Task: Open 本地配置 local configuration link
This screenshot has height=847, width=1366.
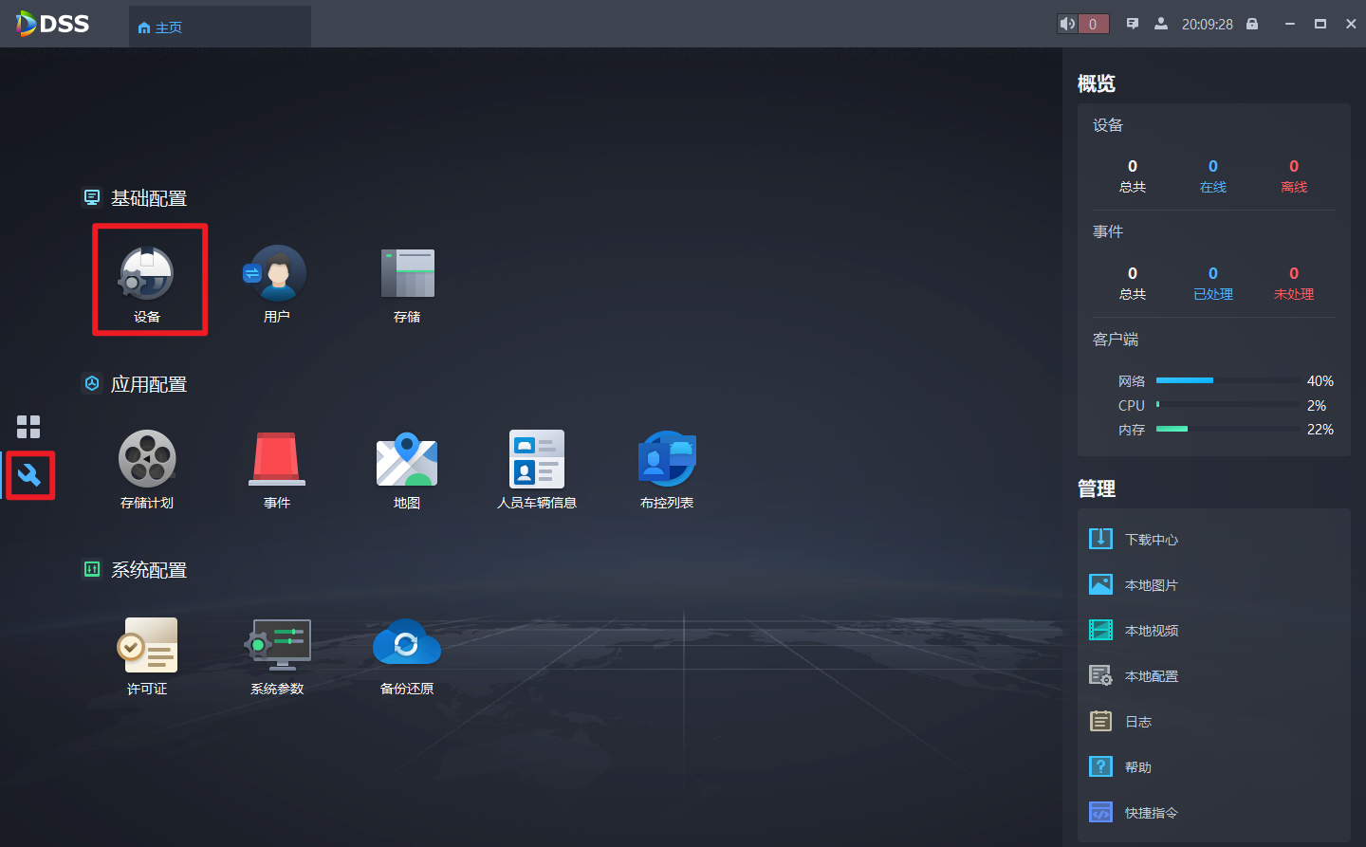Action: click(1151, 676)
